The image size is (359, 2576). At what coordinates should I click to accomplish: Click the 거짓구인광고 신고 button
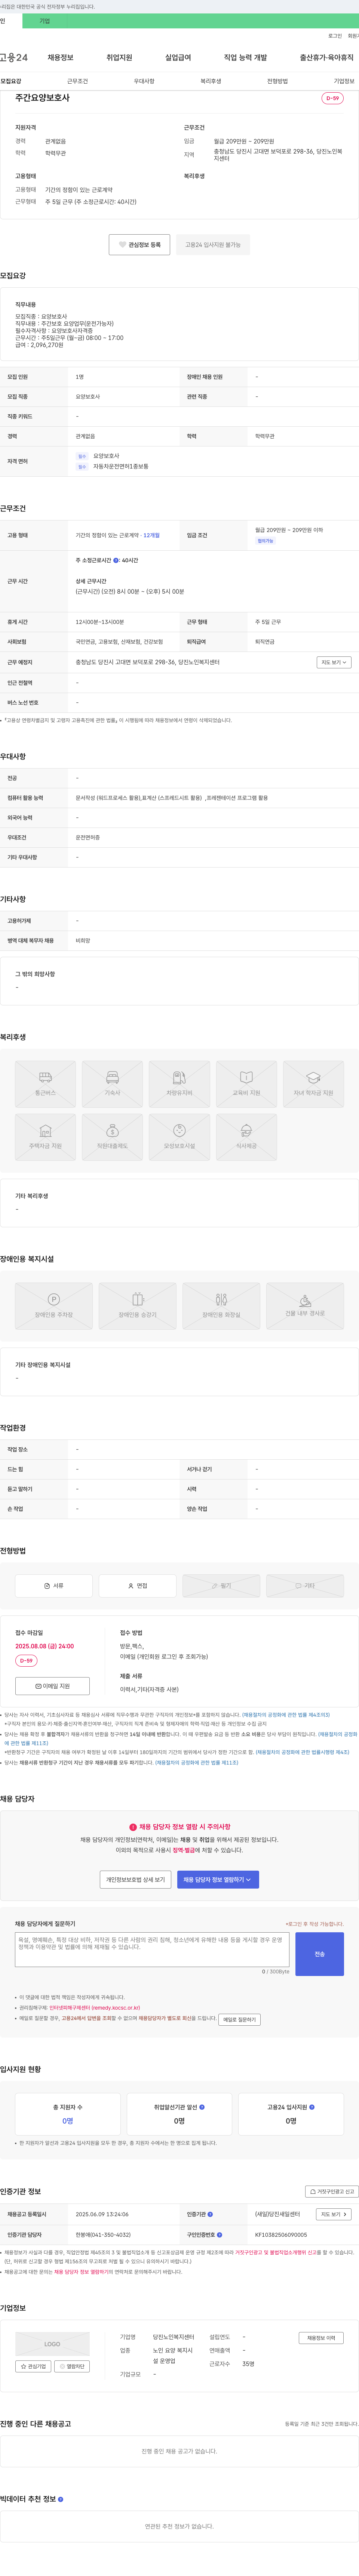tap(332, 2191)
